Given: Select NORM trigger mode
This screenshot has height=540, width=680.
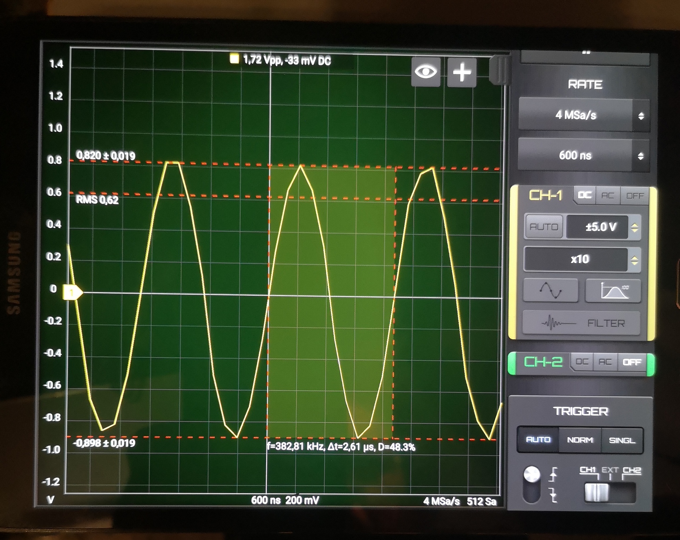Looking at the screenshot, I should [x=580, y=440].
